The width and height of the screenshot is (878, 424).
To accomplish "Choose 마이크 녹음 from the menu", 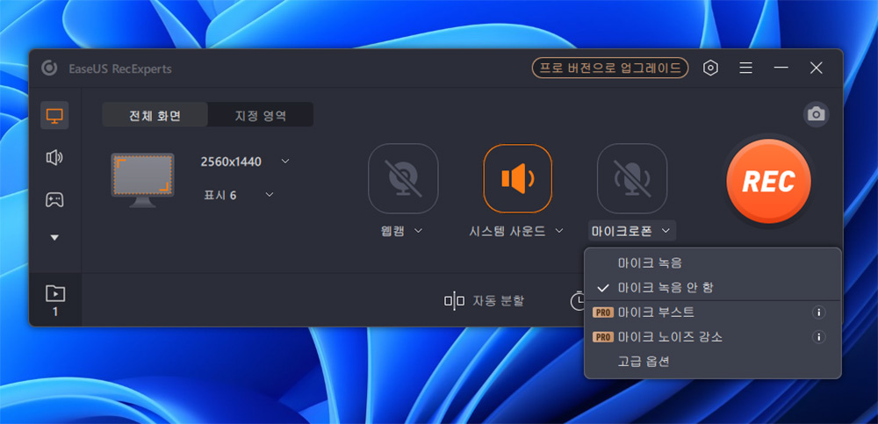I will pos(712,262).
